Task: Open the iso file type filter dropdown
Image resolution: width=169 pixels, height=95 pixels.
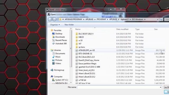Action: 167,87
